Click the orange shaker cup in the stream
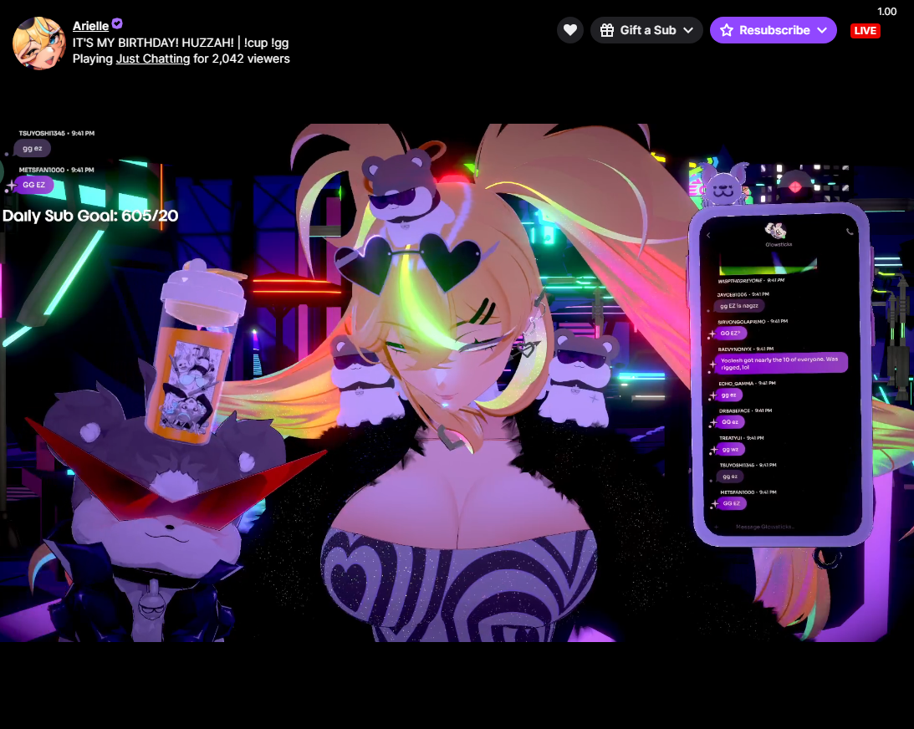This screenshot has height=729, width=914. 197,354
